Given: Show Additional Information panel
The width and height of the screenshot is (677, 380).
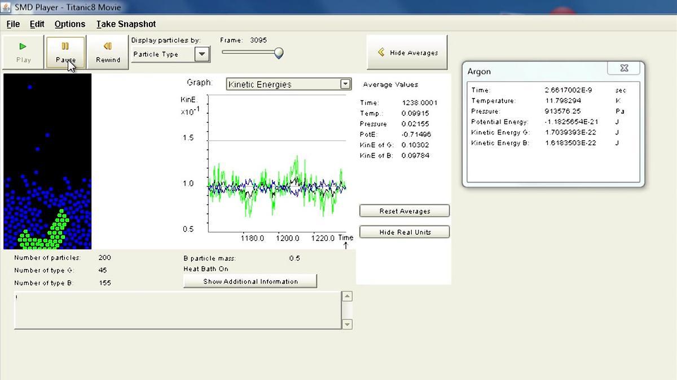Looking at the screenshot, I should 250,281.
